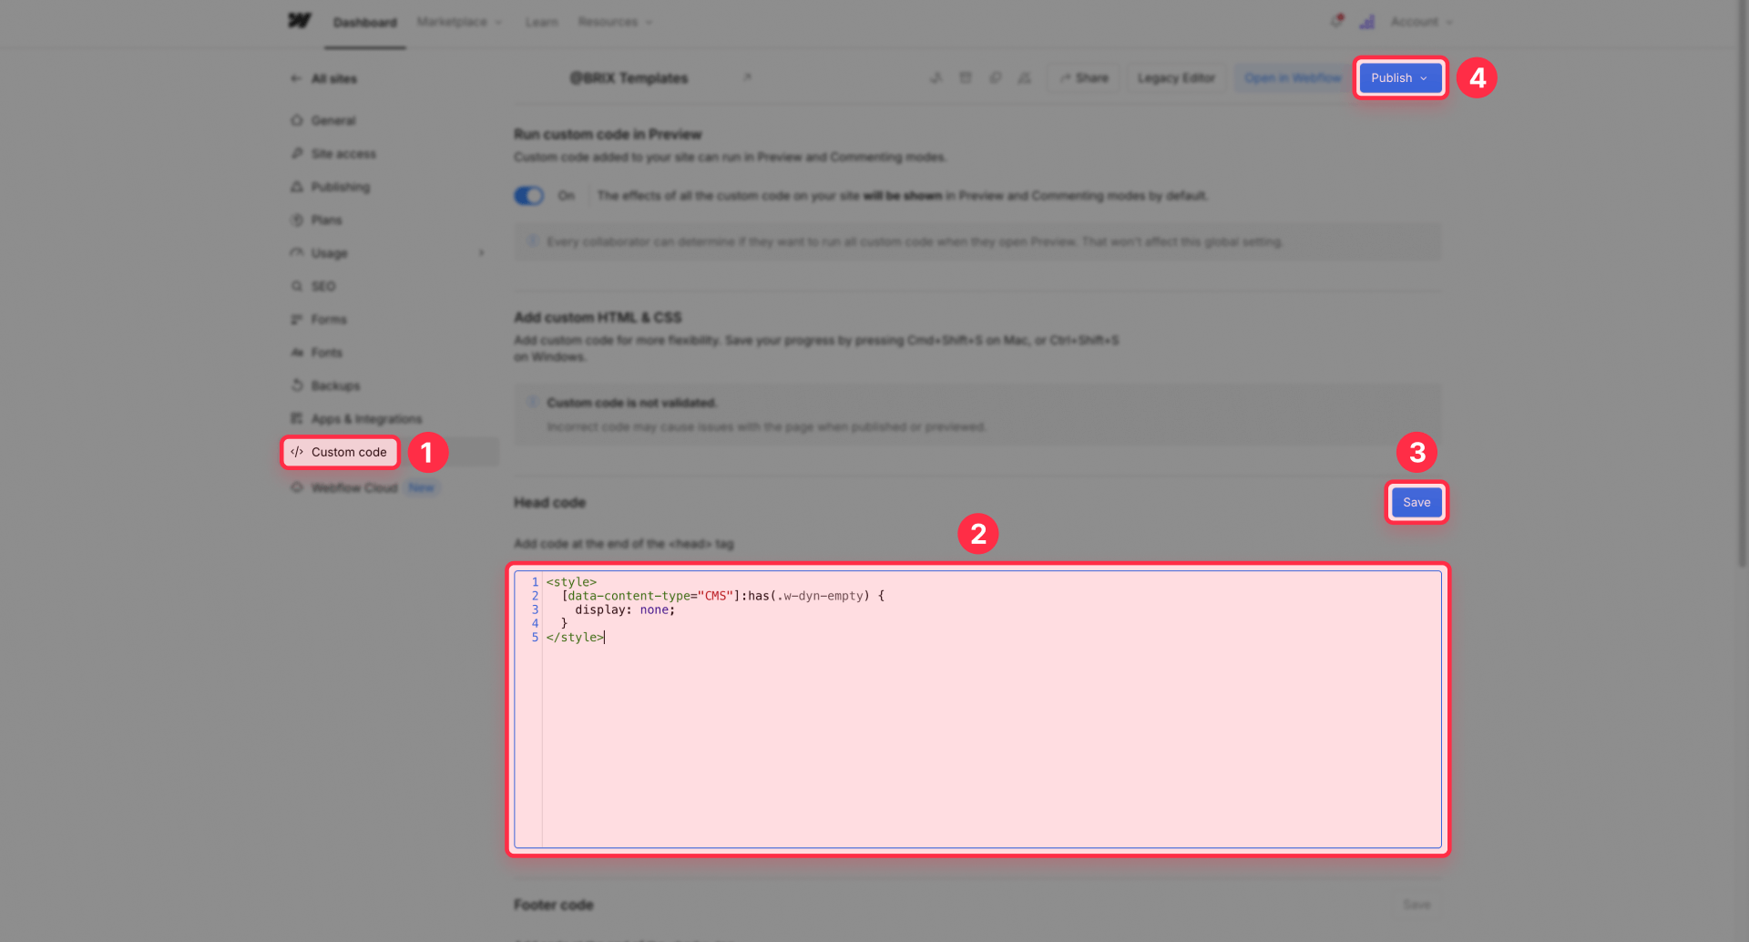Open Webflow Cloud settings

354,487
